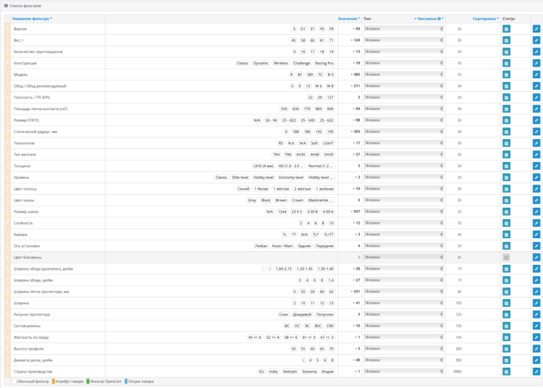
Task: Click edit icon for Рисунок протектора
Action: pyautogui.click(x=536, y=315)
